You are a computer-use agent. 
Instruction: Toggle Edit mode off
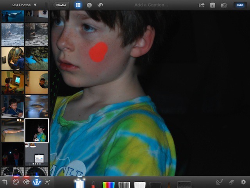click(x=240, y=5)
